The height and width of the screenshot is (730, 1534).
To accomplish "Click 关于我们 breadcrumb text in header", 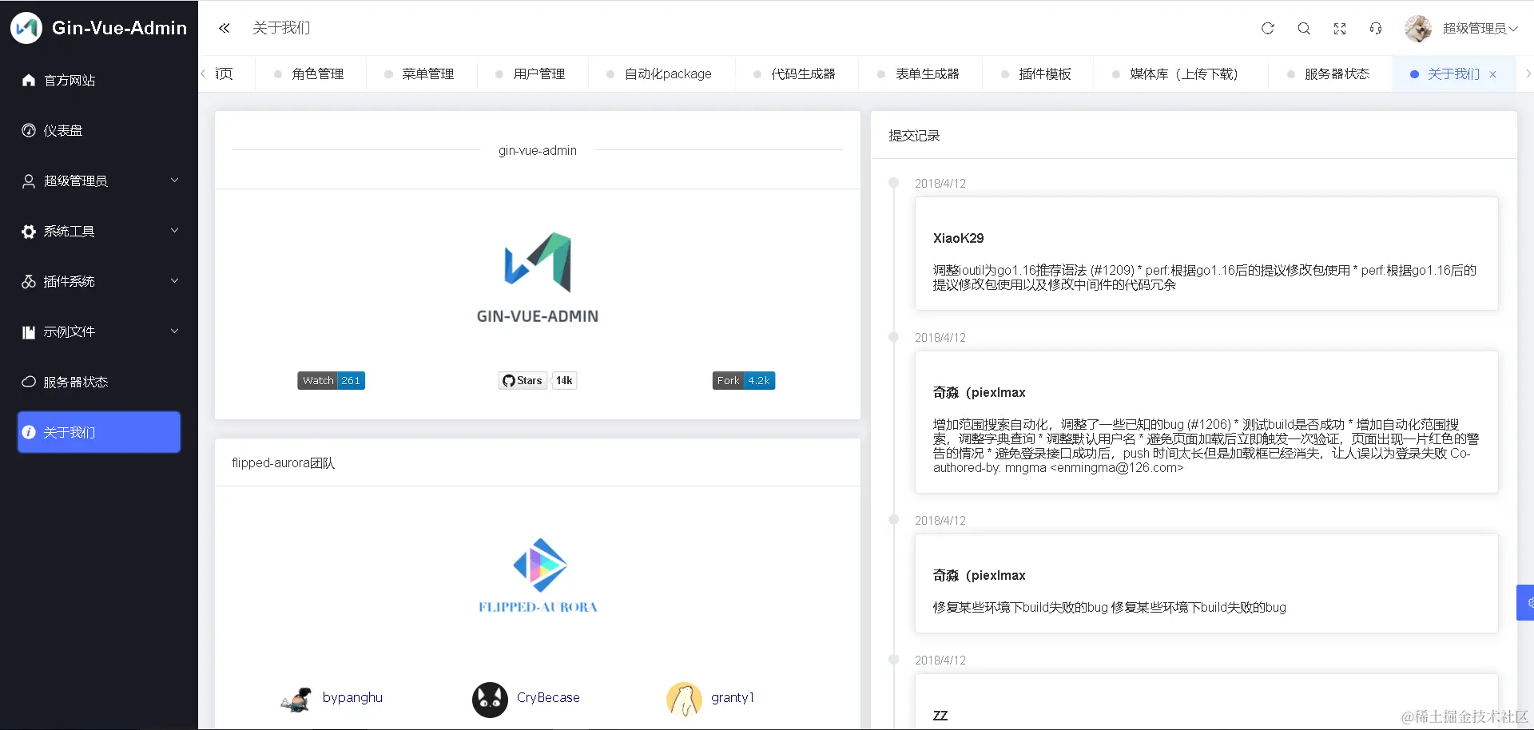I will [x=281, y=28].
